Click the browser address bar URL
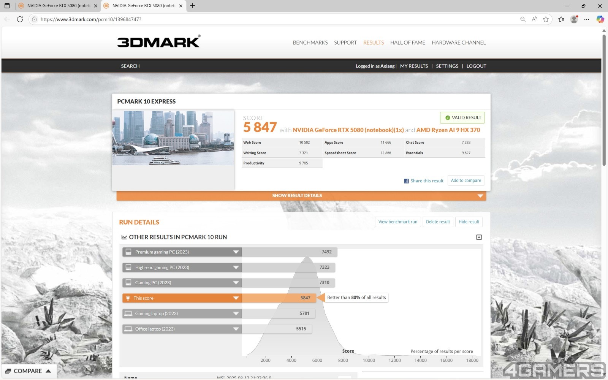 point(91,19)
